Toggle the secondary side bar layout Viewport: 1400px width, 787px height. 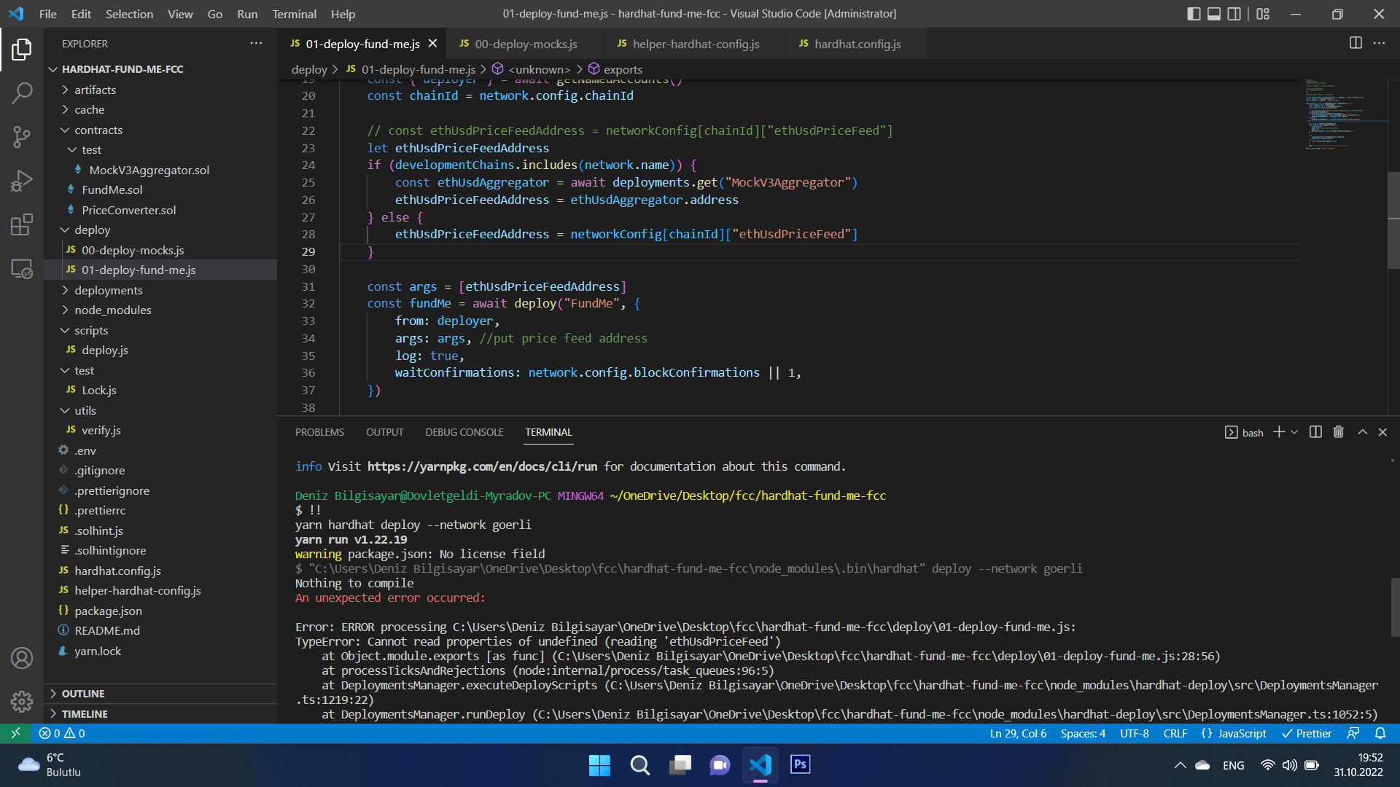(1234, 14)
